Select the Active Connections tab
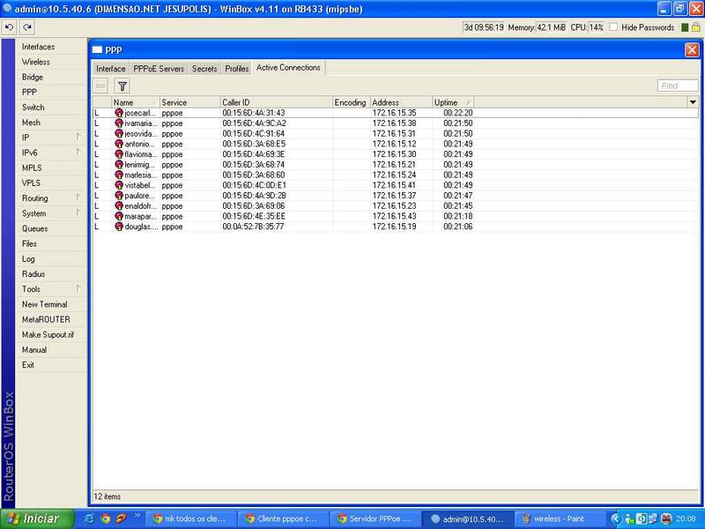Screen dimensions: 705x529 288,68
